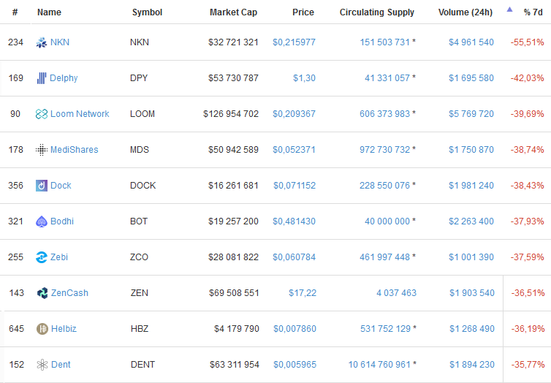Open the Dent coin name link

[61, 365]
